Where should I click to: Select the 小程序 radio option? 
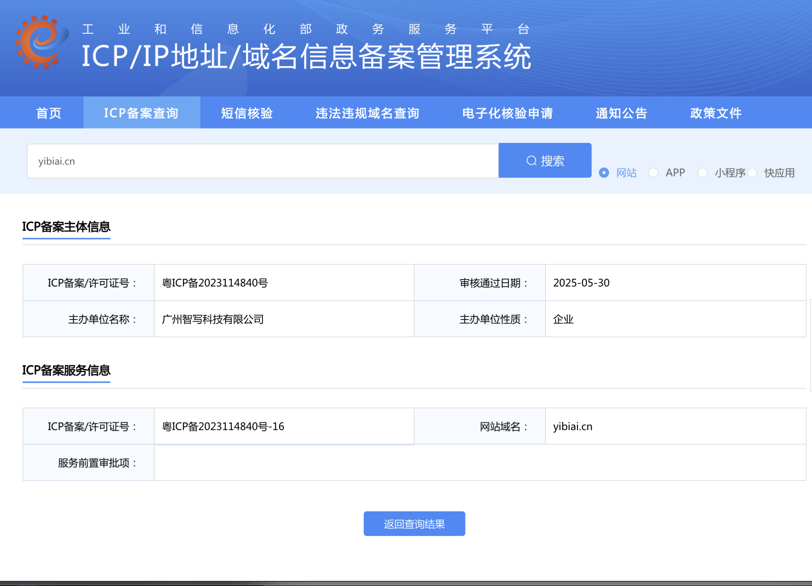703,173
